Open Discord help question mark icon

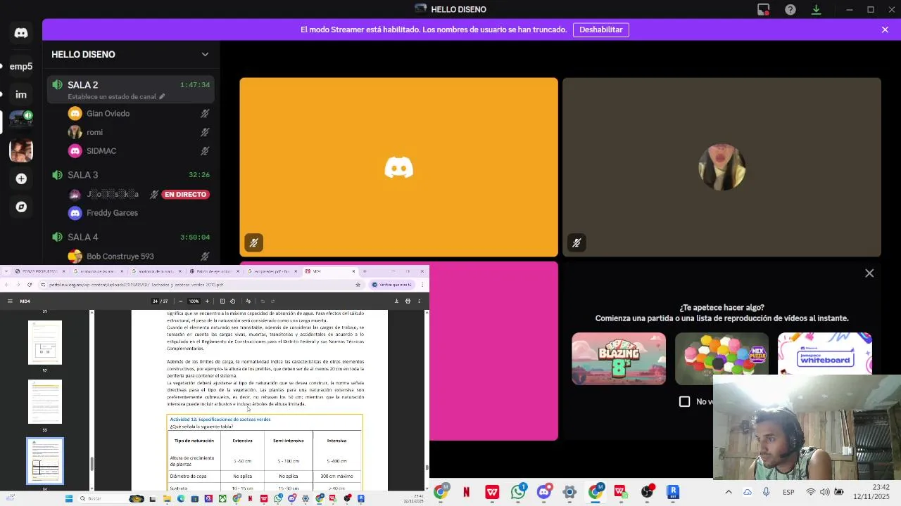click(790, 9)
